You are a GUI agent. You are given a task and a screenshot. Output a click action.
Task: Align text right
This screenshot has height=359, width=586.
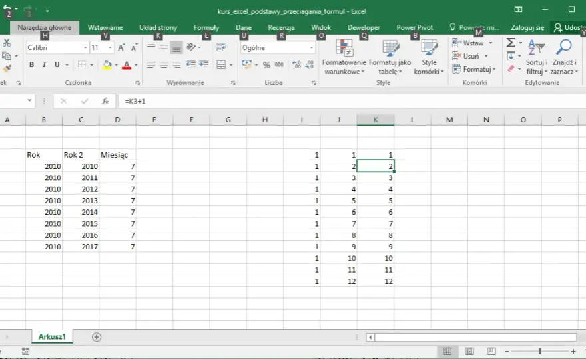(x=176, y=65)
